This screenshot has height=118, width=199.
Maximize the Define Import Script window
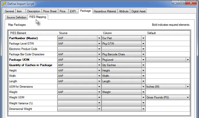[182, 3]
